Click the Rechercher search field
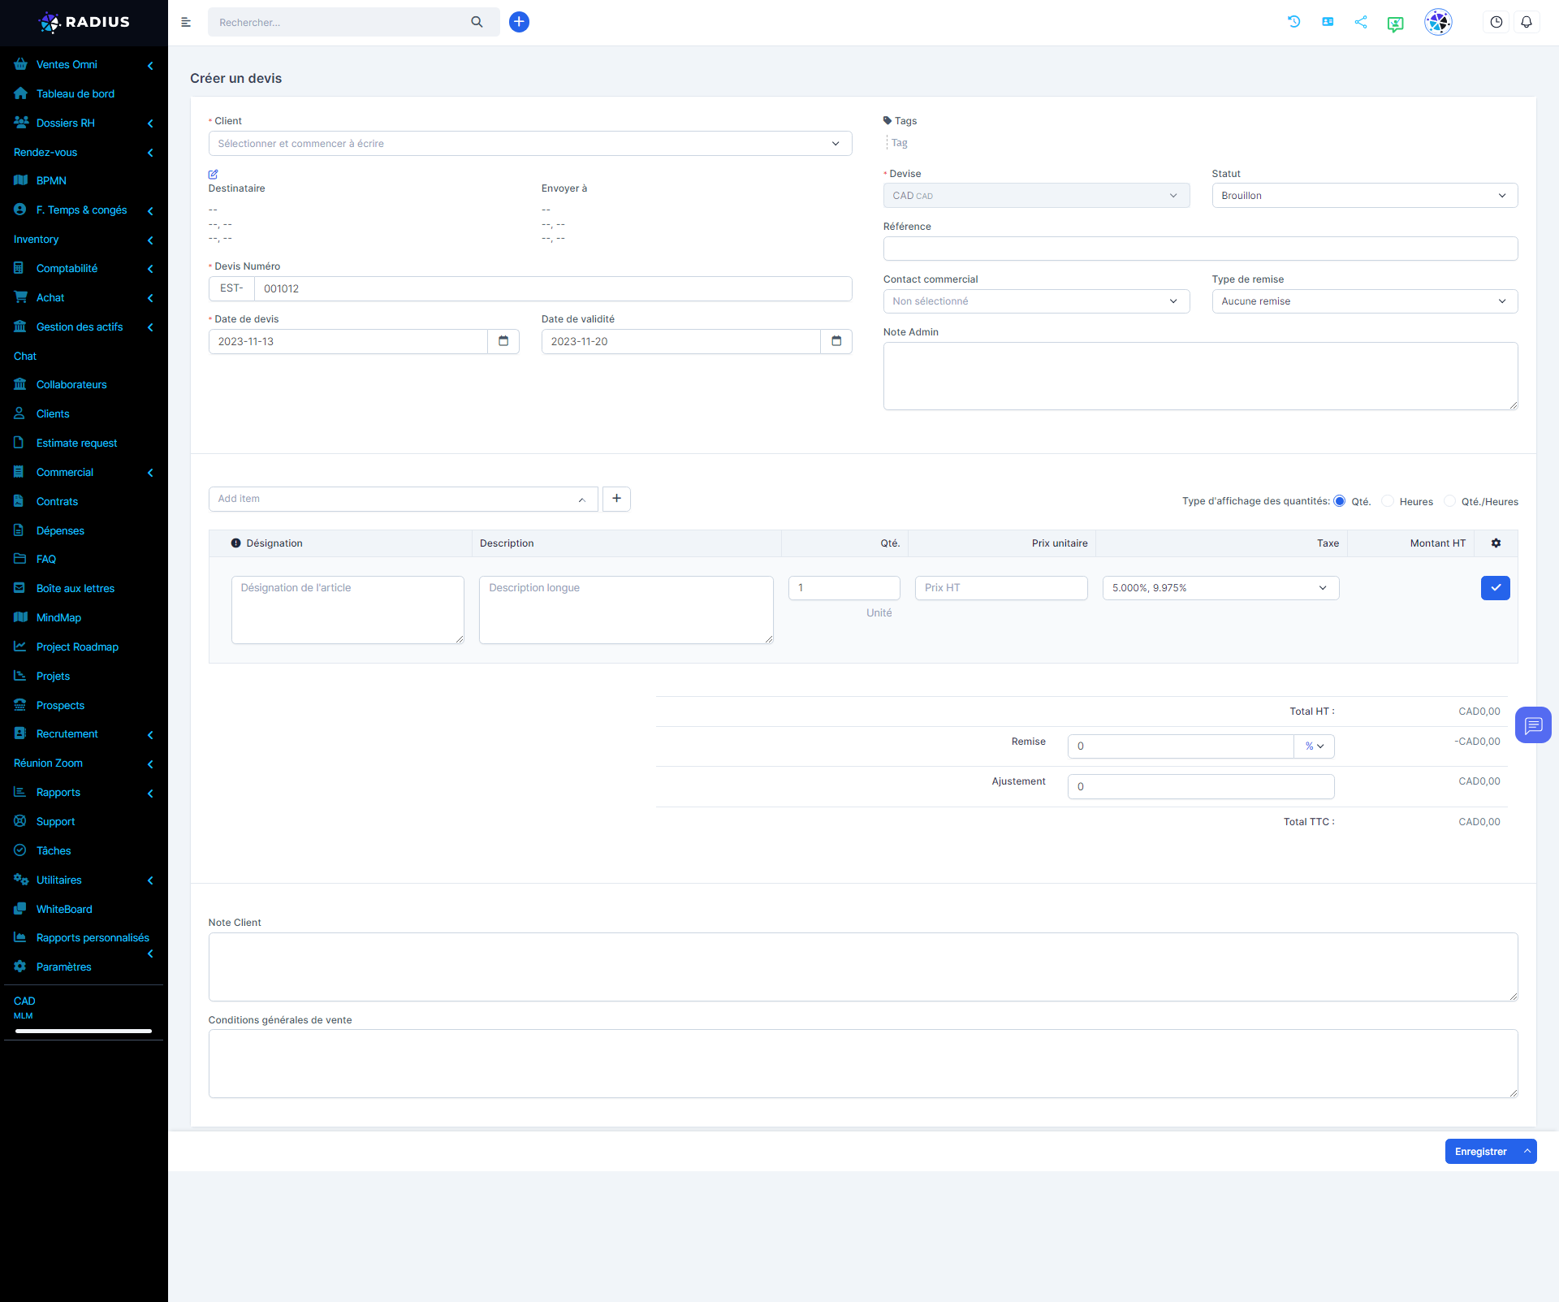This screenshot has height=1302, width=1559. click(x=337, y=22)
